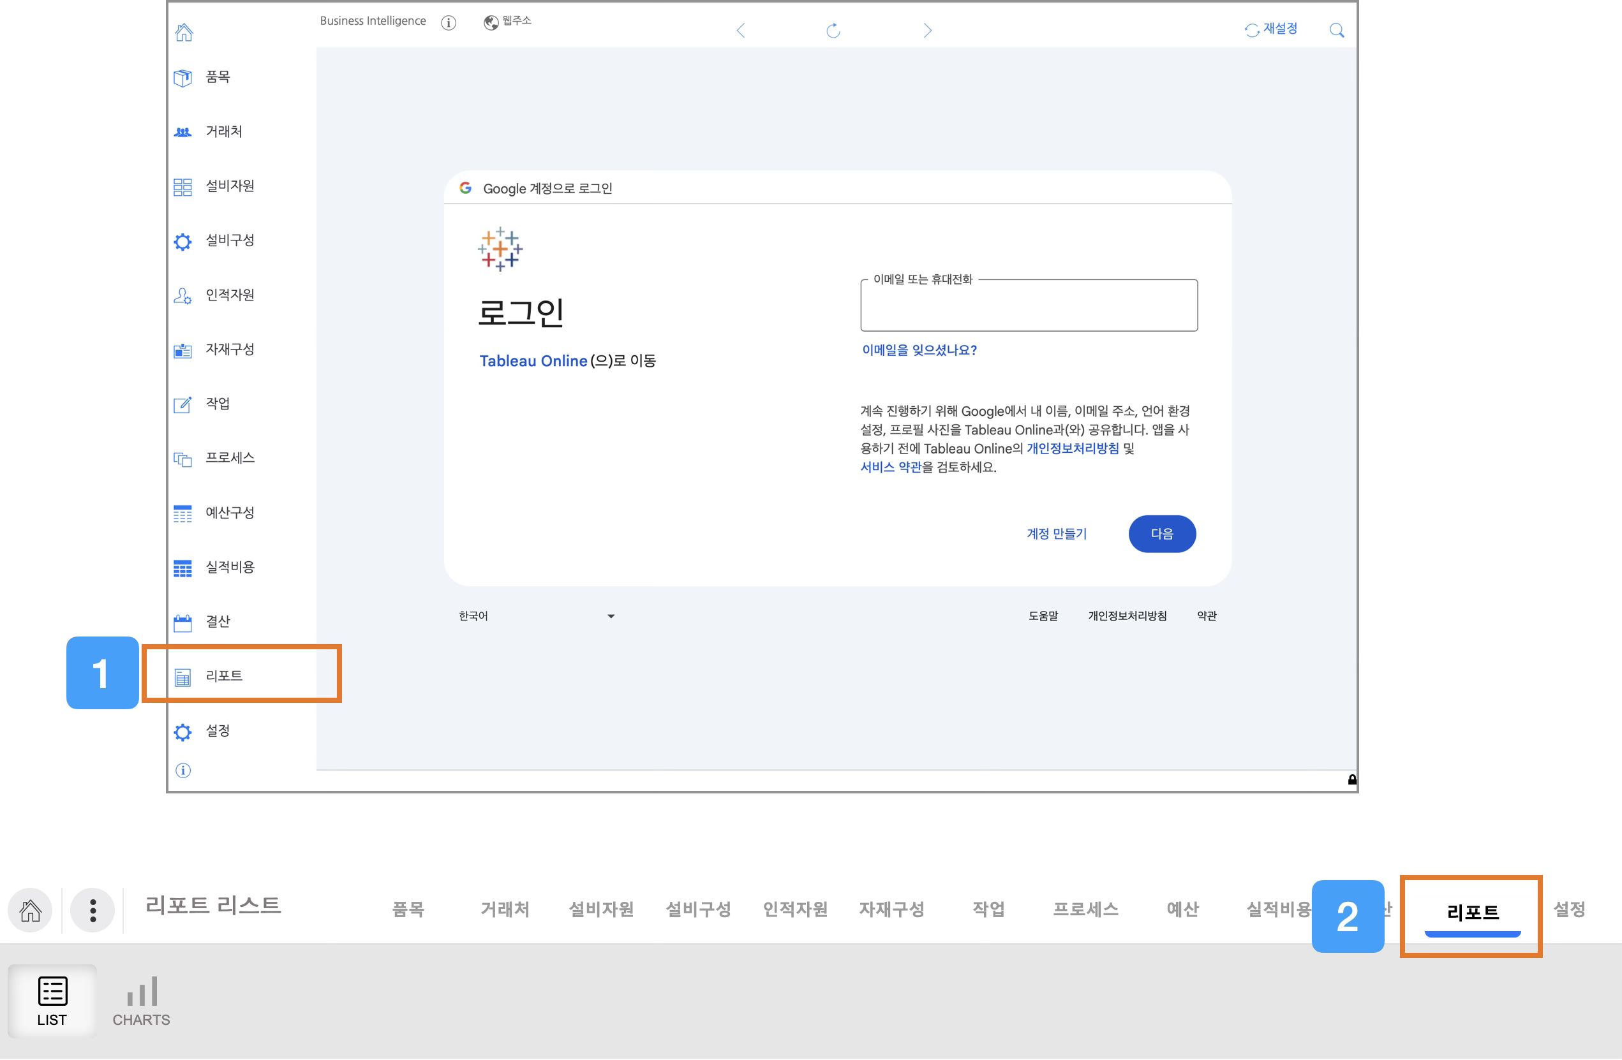Reload the page with the refresh icon
Image resolution: width=1622 pixels, height=1060 pixels.
click(833, 31)
